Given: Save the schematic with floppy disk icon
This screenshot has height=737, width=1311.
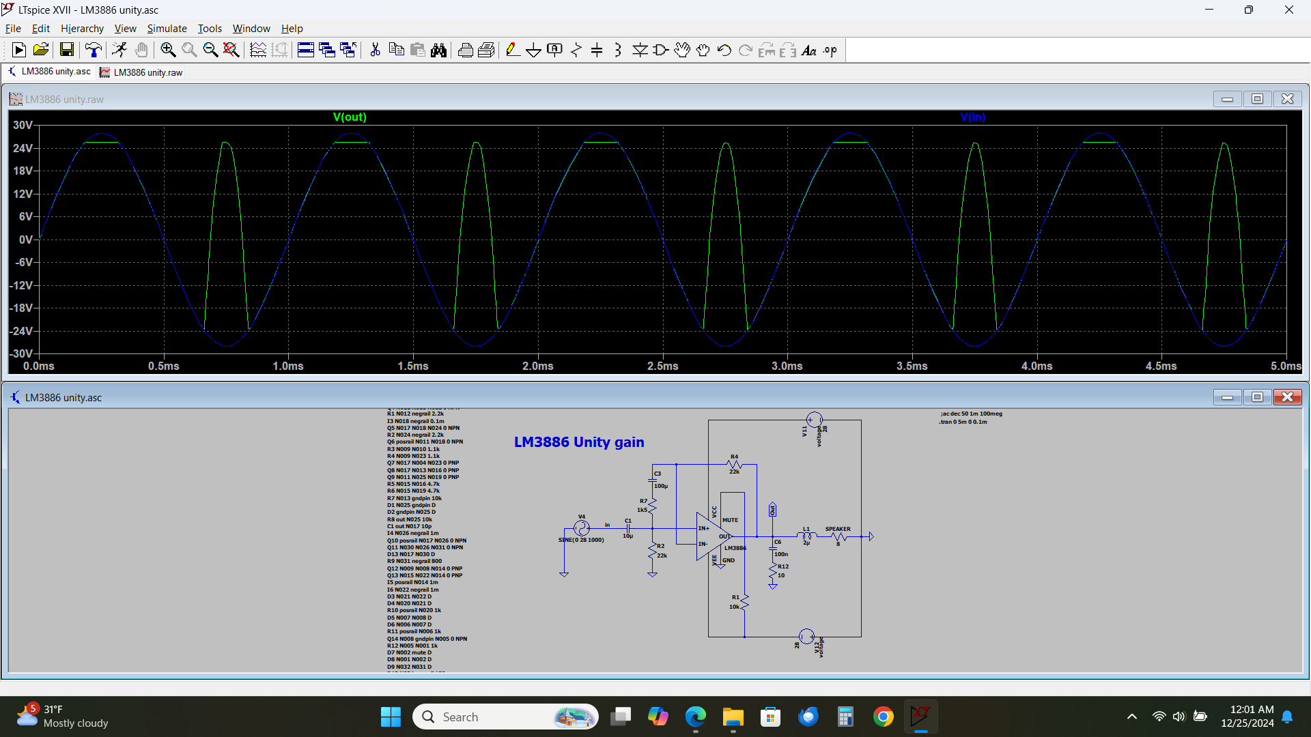Looking at the screenshot, I should point(66,50).
